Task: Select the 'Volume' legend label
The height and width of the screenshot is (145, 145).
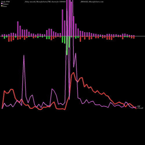Action: [6, 4]
